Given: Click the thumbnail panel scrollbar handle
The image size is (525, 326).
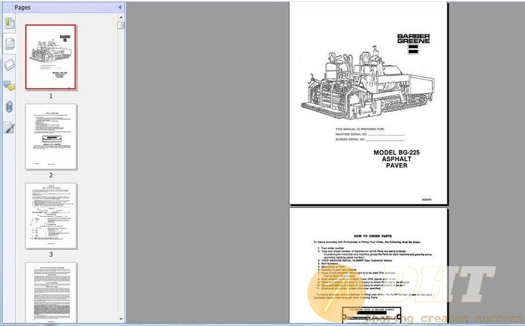Looking at the screenshot, I should (121, 26).
